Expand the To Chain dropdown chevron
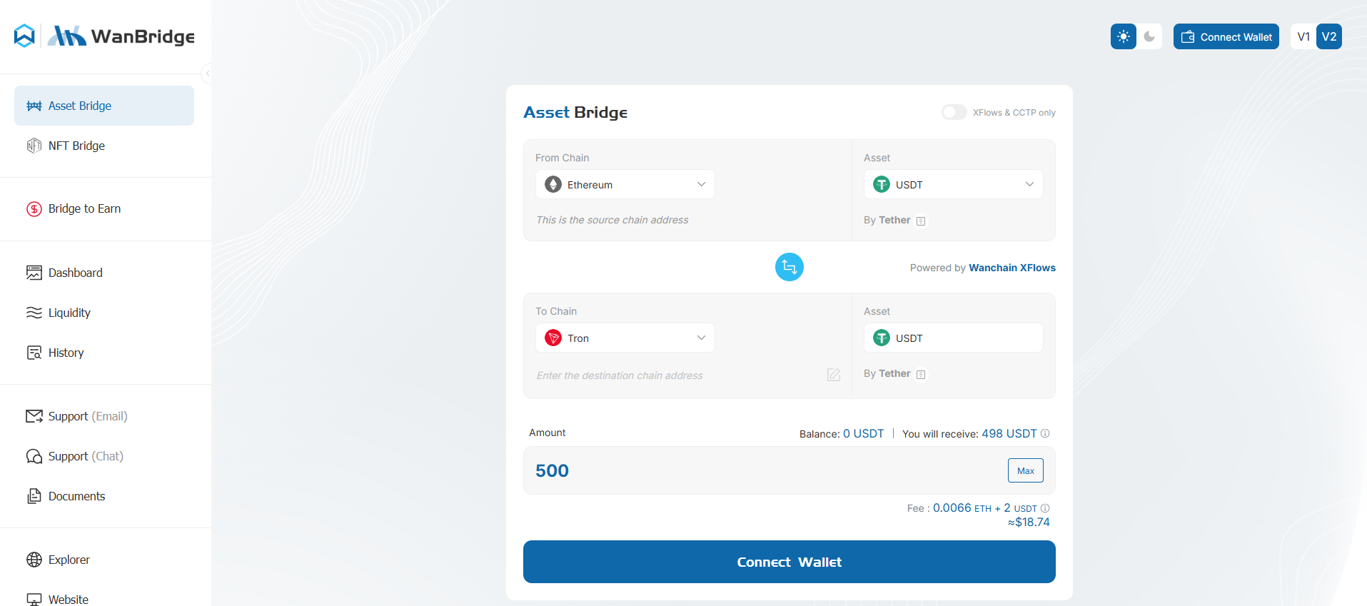Image resolution: width=1367 pixels, height=606 pixels. [x=701, y=338]
